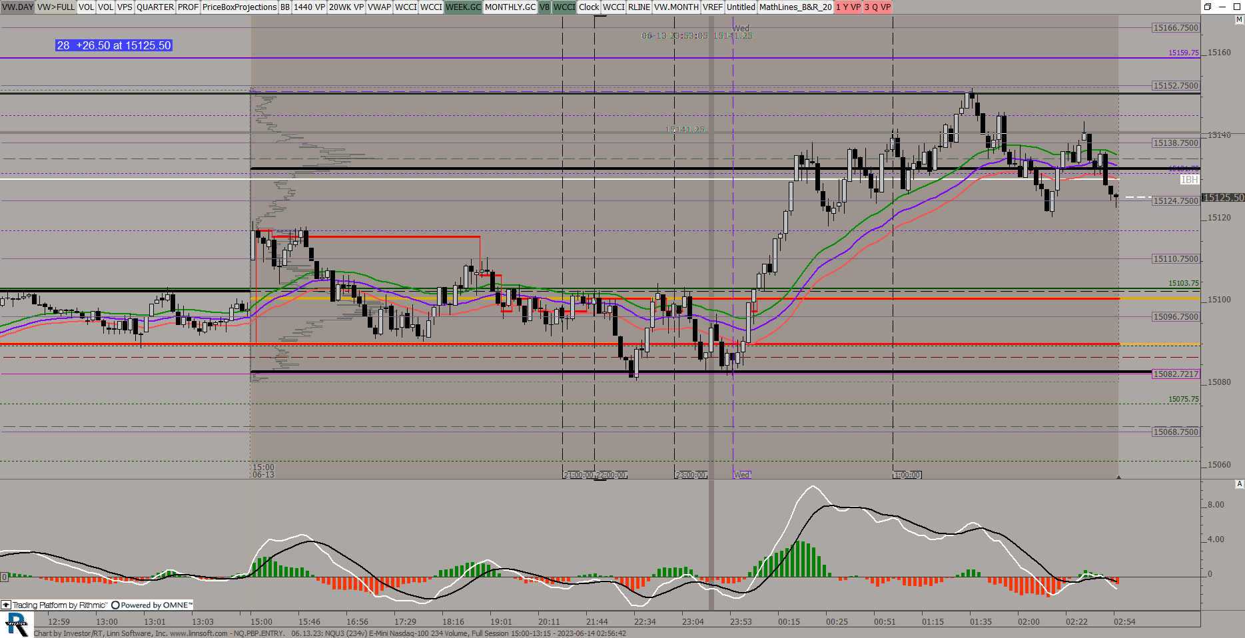Click the 02:54 time axis label

click(1124, 621)
